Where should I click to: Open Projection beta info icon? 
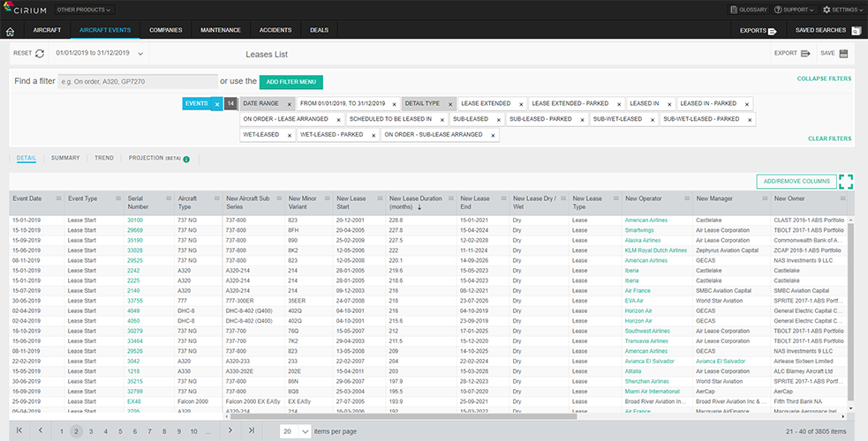click(x=186, y=159)
